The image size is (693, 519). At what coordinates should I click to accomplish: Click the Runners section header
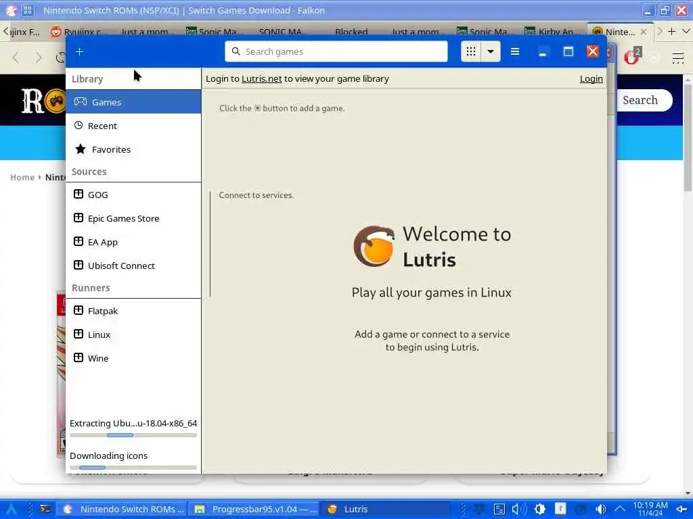(x=91, y=288)
